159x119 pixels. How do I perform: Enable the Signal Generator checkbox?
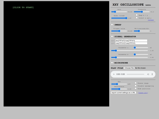coord(112,36)
